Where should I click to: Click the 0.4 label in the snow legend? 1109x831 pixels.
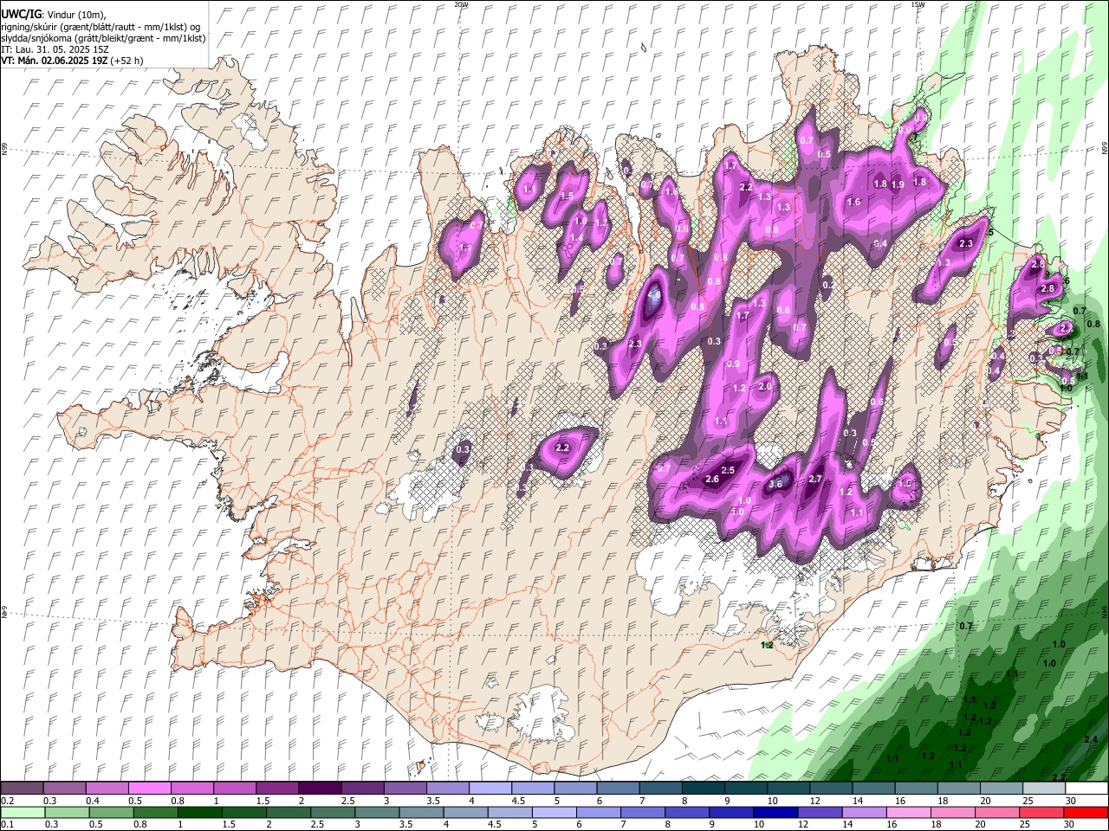[93, 801]
